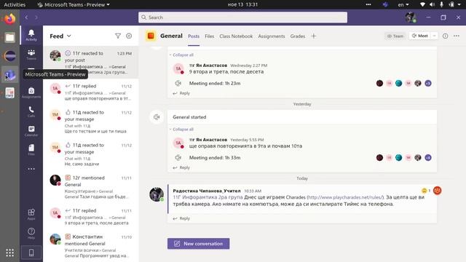Collapse all in Wednesday meeting thread
This screenshot has height=262, width=466.
181,55
